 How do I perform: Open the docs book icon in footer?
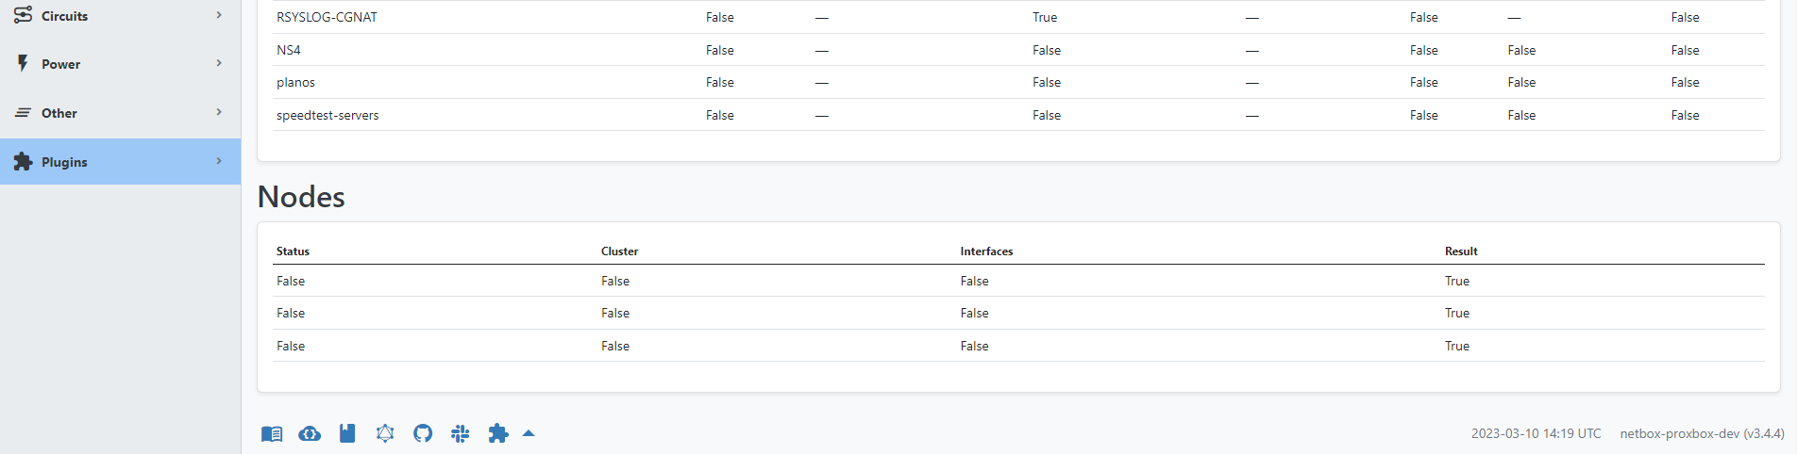click(x=272, y=433)
